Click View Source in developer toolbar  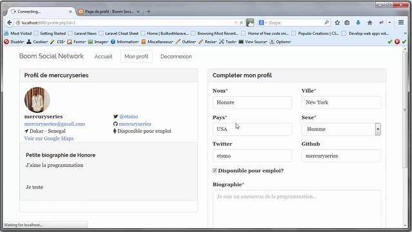[x=253, y=42]
